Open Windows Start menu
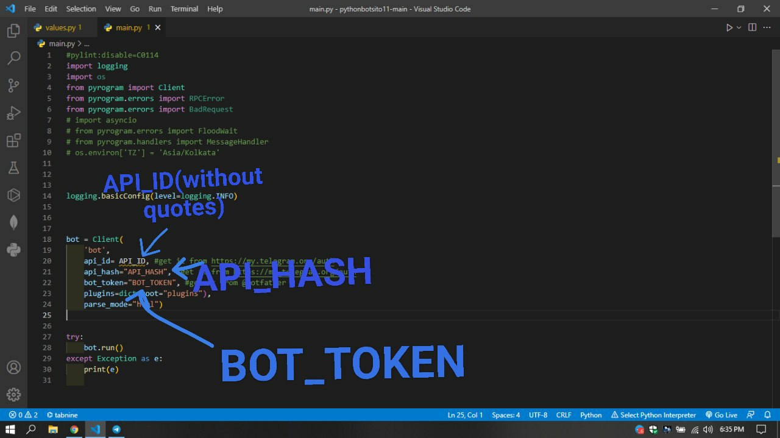 tap(10, 429)
